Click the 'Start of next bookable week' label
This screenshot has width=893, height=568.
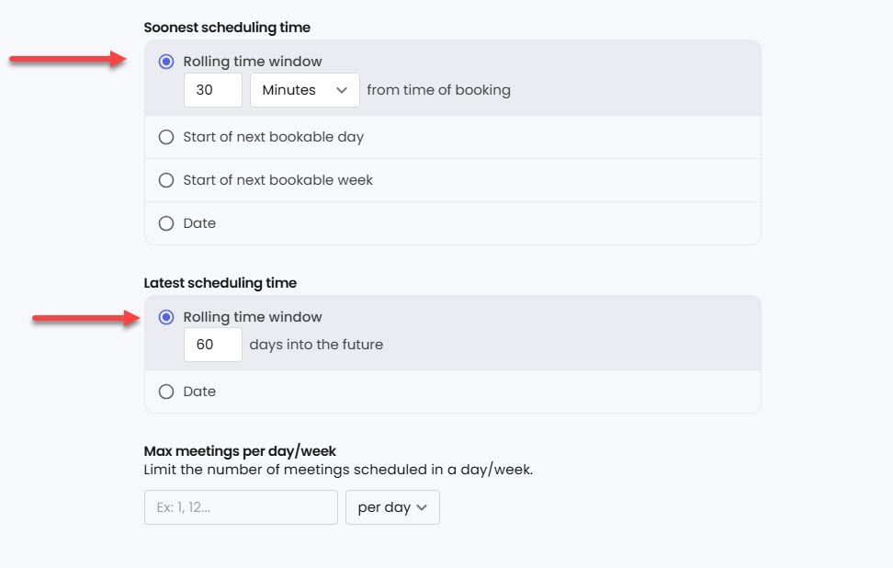[277, 180]
